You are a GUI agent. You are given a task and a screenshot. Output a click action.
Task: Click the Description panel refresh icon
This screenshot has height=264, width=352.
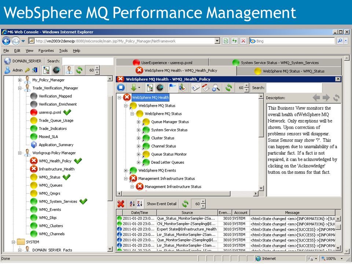[336, 98]
